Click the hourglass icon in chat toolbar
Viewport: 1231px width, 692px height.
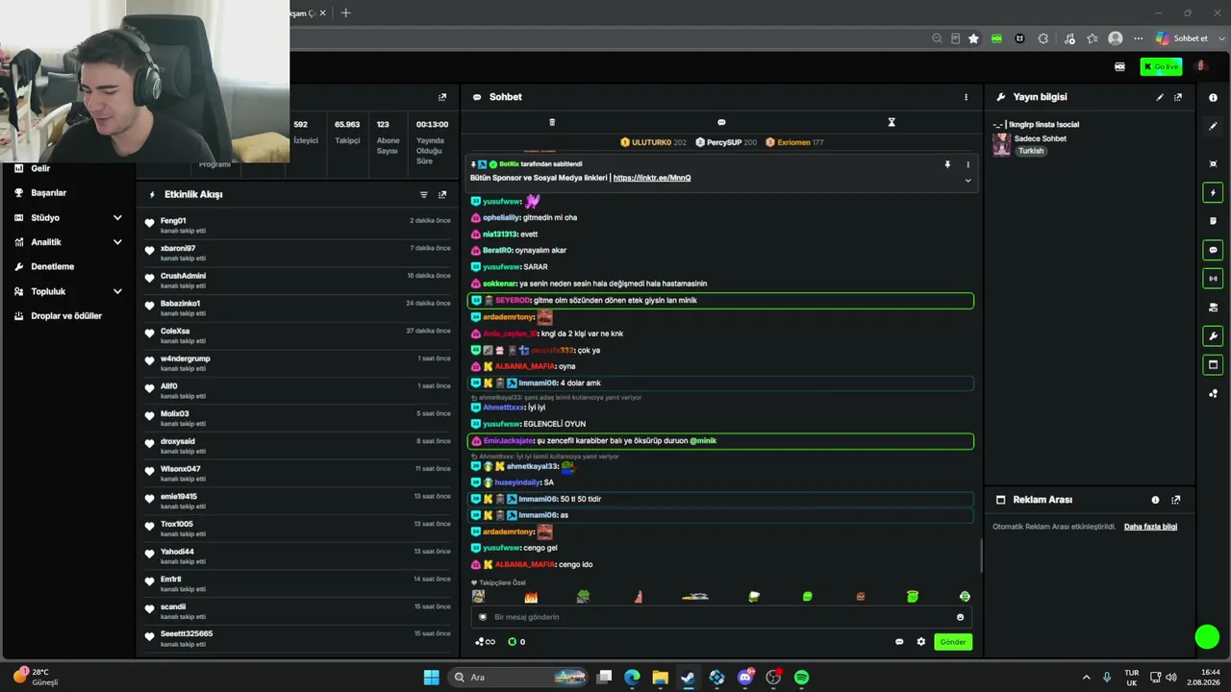tap(892, 122)
